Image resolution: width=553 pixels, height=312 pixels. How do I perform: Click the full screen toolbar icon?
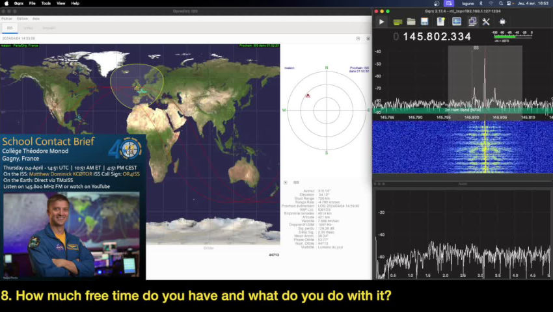tap(502, 21)
